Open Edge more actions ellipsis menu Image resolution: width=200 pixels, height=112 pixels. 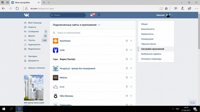(196, 8)
